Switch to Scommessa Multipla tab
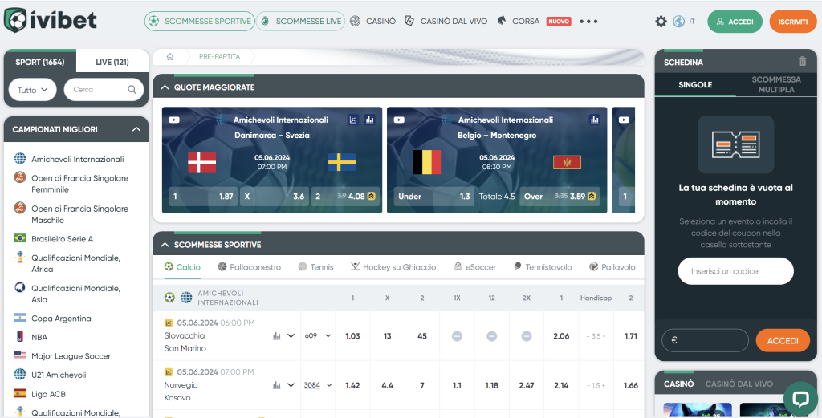 click(776, 84)
